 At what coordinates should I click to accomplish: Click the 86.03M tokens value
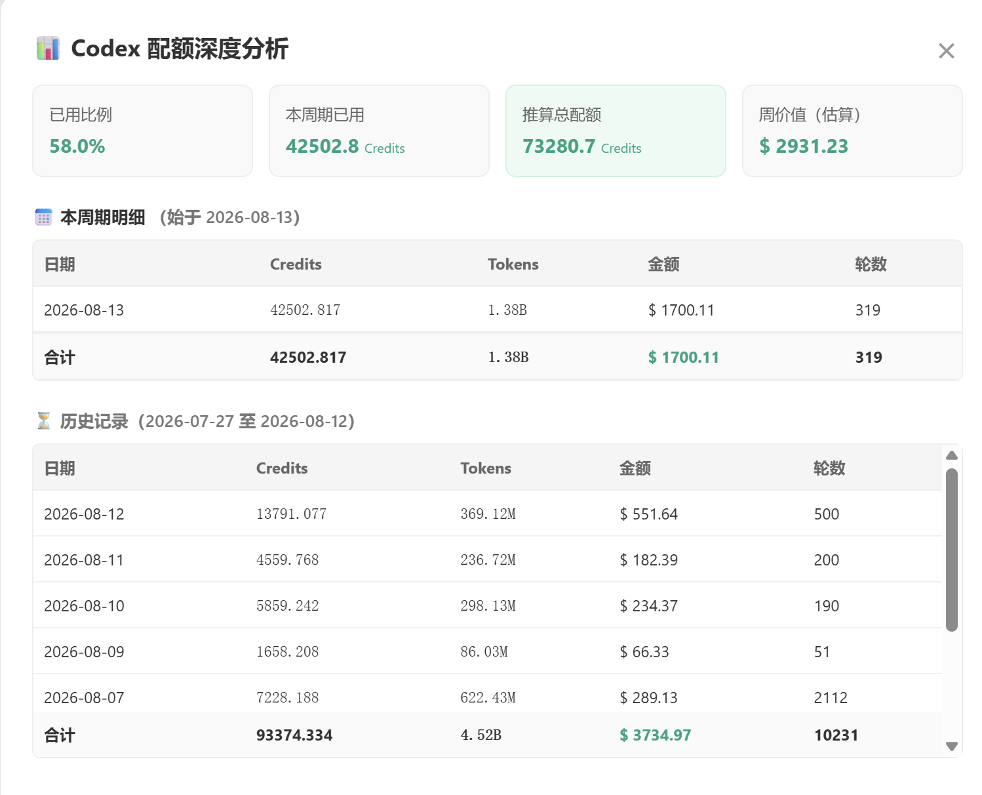pos(484,652)
